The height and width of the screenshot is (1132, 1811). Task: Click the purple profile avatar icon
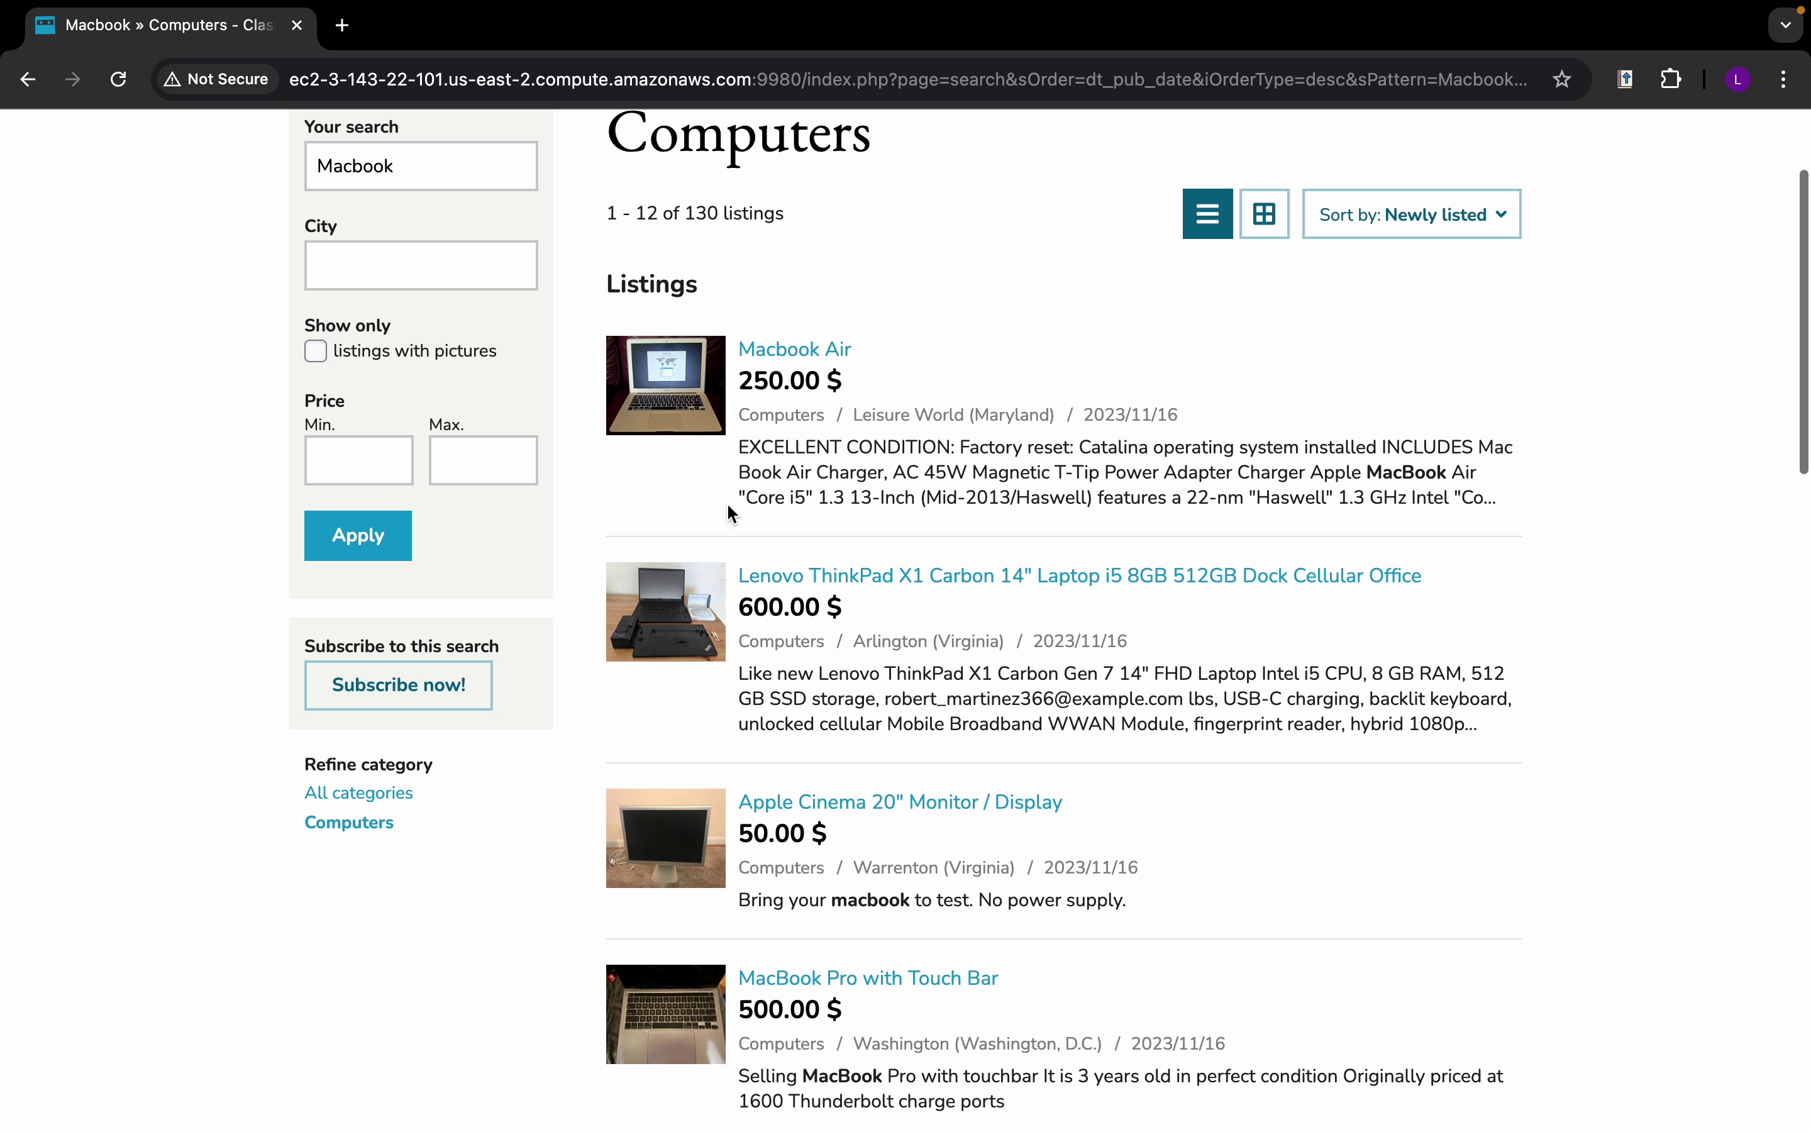(x=1737, y=79)
